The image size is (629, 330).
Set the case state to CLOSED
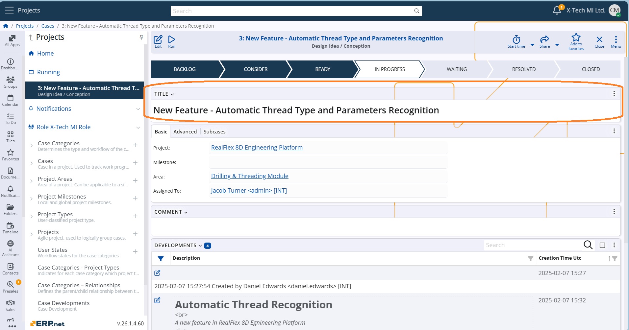pos(591,69)
